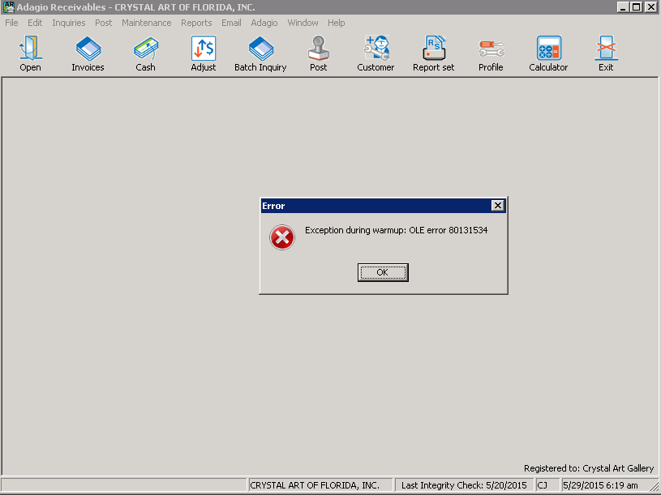661x495 pixels.
Task: Open the Inquiries menu
Action: 69,23
